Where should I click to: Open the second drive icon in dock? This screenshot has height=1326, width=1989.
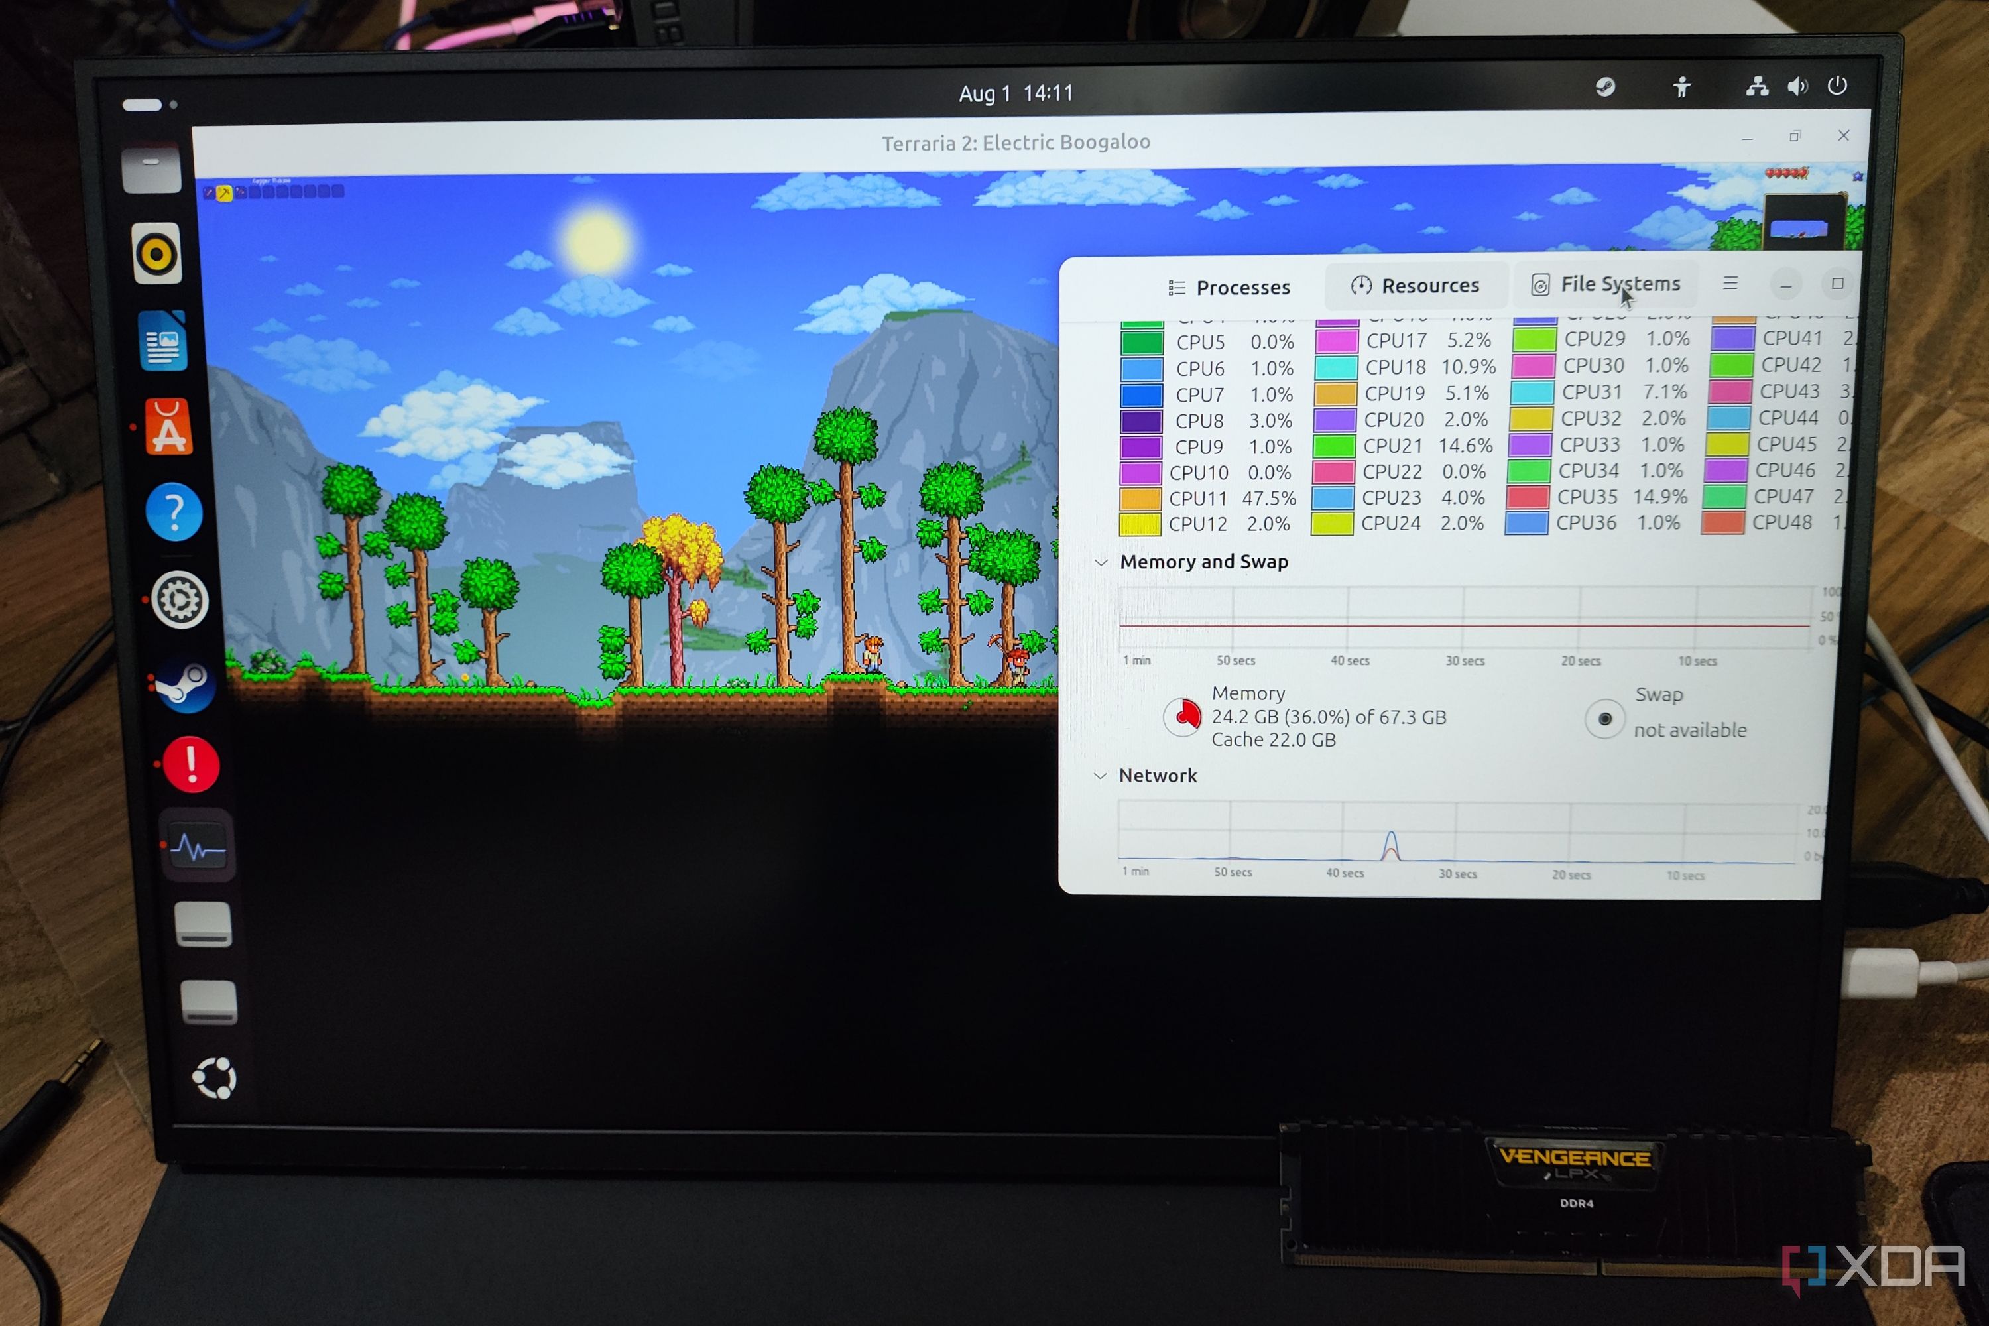click(209, 1002)
